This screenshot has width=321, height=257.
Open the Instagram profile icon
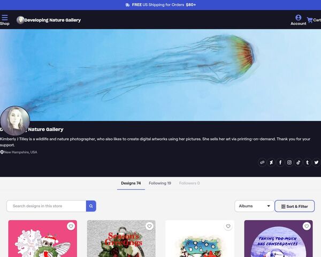pyautogui.click(x=289, y=163)
